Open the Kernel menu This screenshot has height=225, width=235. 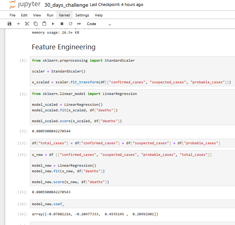(64, 15)
